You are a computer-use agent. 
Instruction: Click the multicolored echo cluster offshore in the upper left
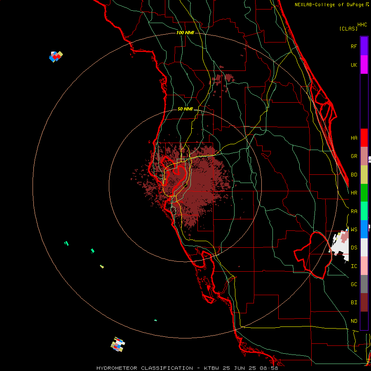pos(56,56)
